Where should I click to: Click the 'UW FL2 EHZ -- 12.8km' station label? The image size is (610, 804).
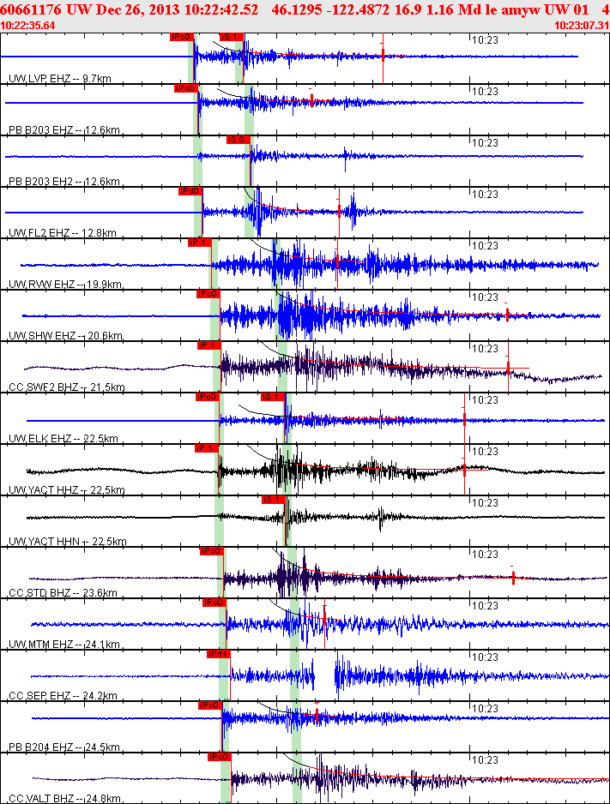(63, 233)
